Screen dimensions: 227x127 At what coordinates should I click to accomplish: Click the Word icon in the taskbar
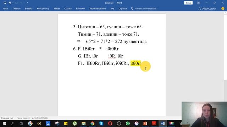coord(163,123)
